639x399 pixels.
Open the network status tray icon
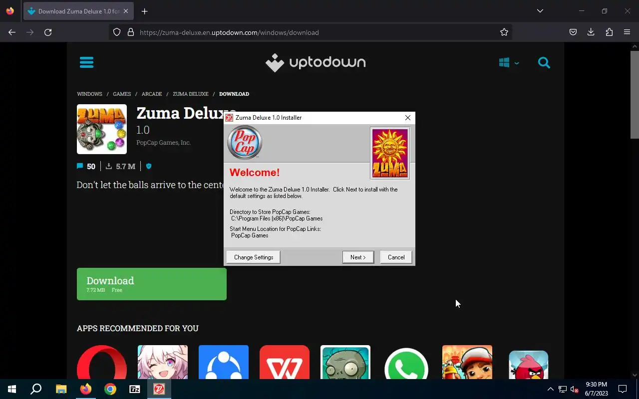(563, 389)
